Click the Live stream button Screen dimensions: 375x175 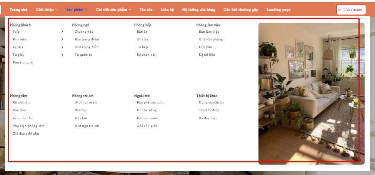pyautogui.click(x=351, y=10)
